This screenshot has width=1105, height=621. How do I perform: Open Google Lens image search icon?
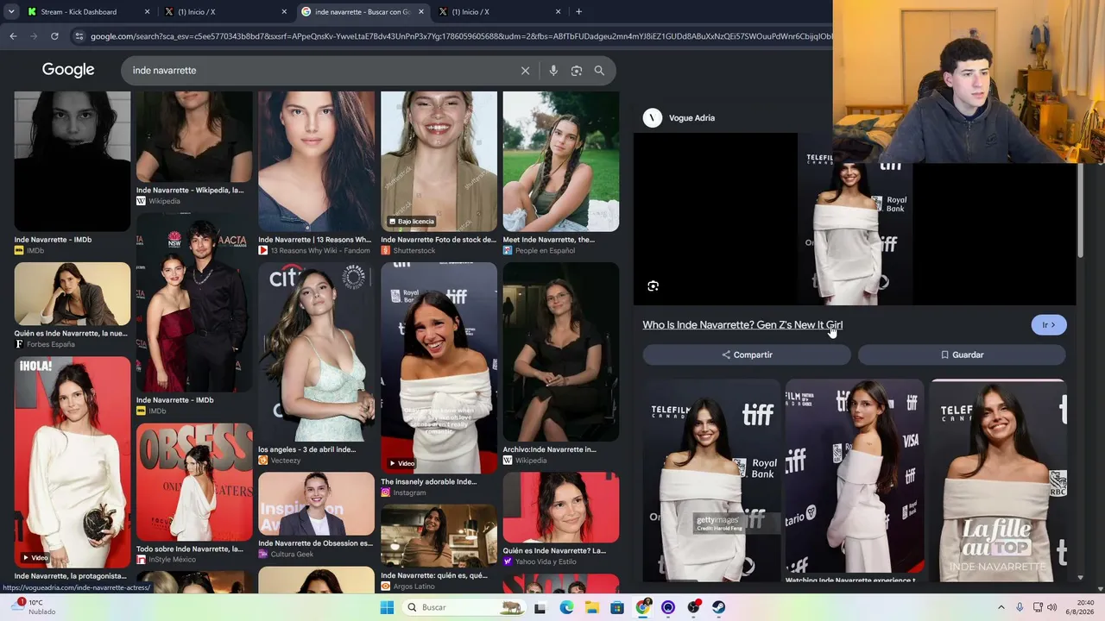coord(577,71)
